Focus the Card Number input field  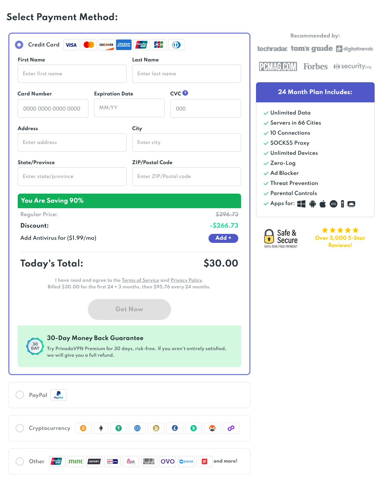tap(53, 109)
